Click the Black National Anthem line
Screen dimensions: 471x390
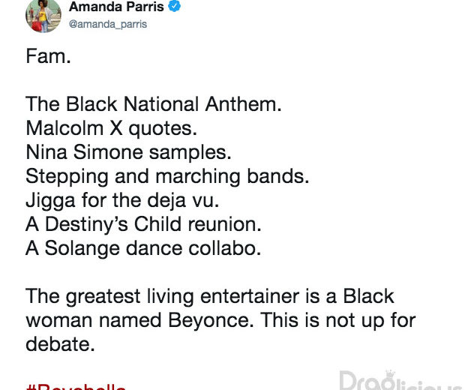[x=154, y=104]
